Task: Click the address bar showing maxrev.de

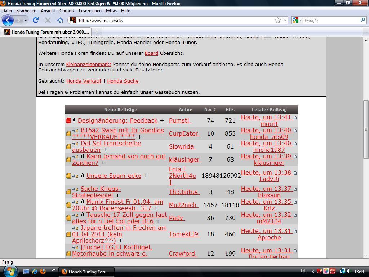Action: tap(173, 20)
